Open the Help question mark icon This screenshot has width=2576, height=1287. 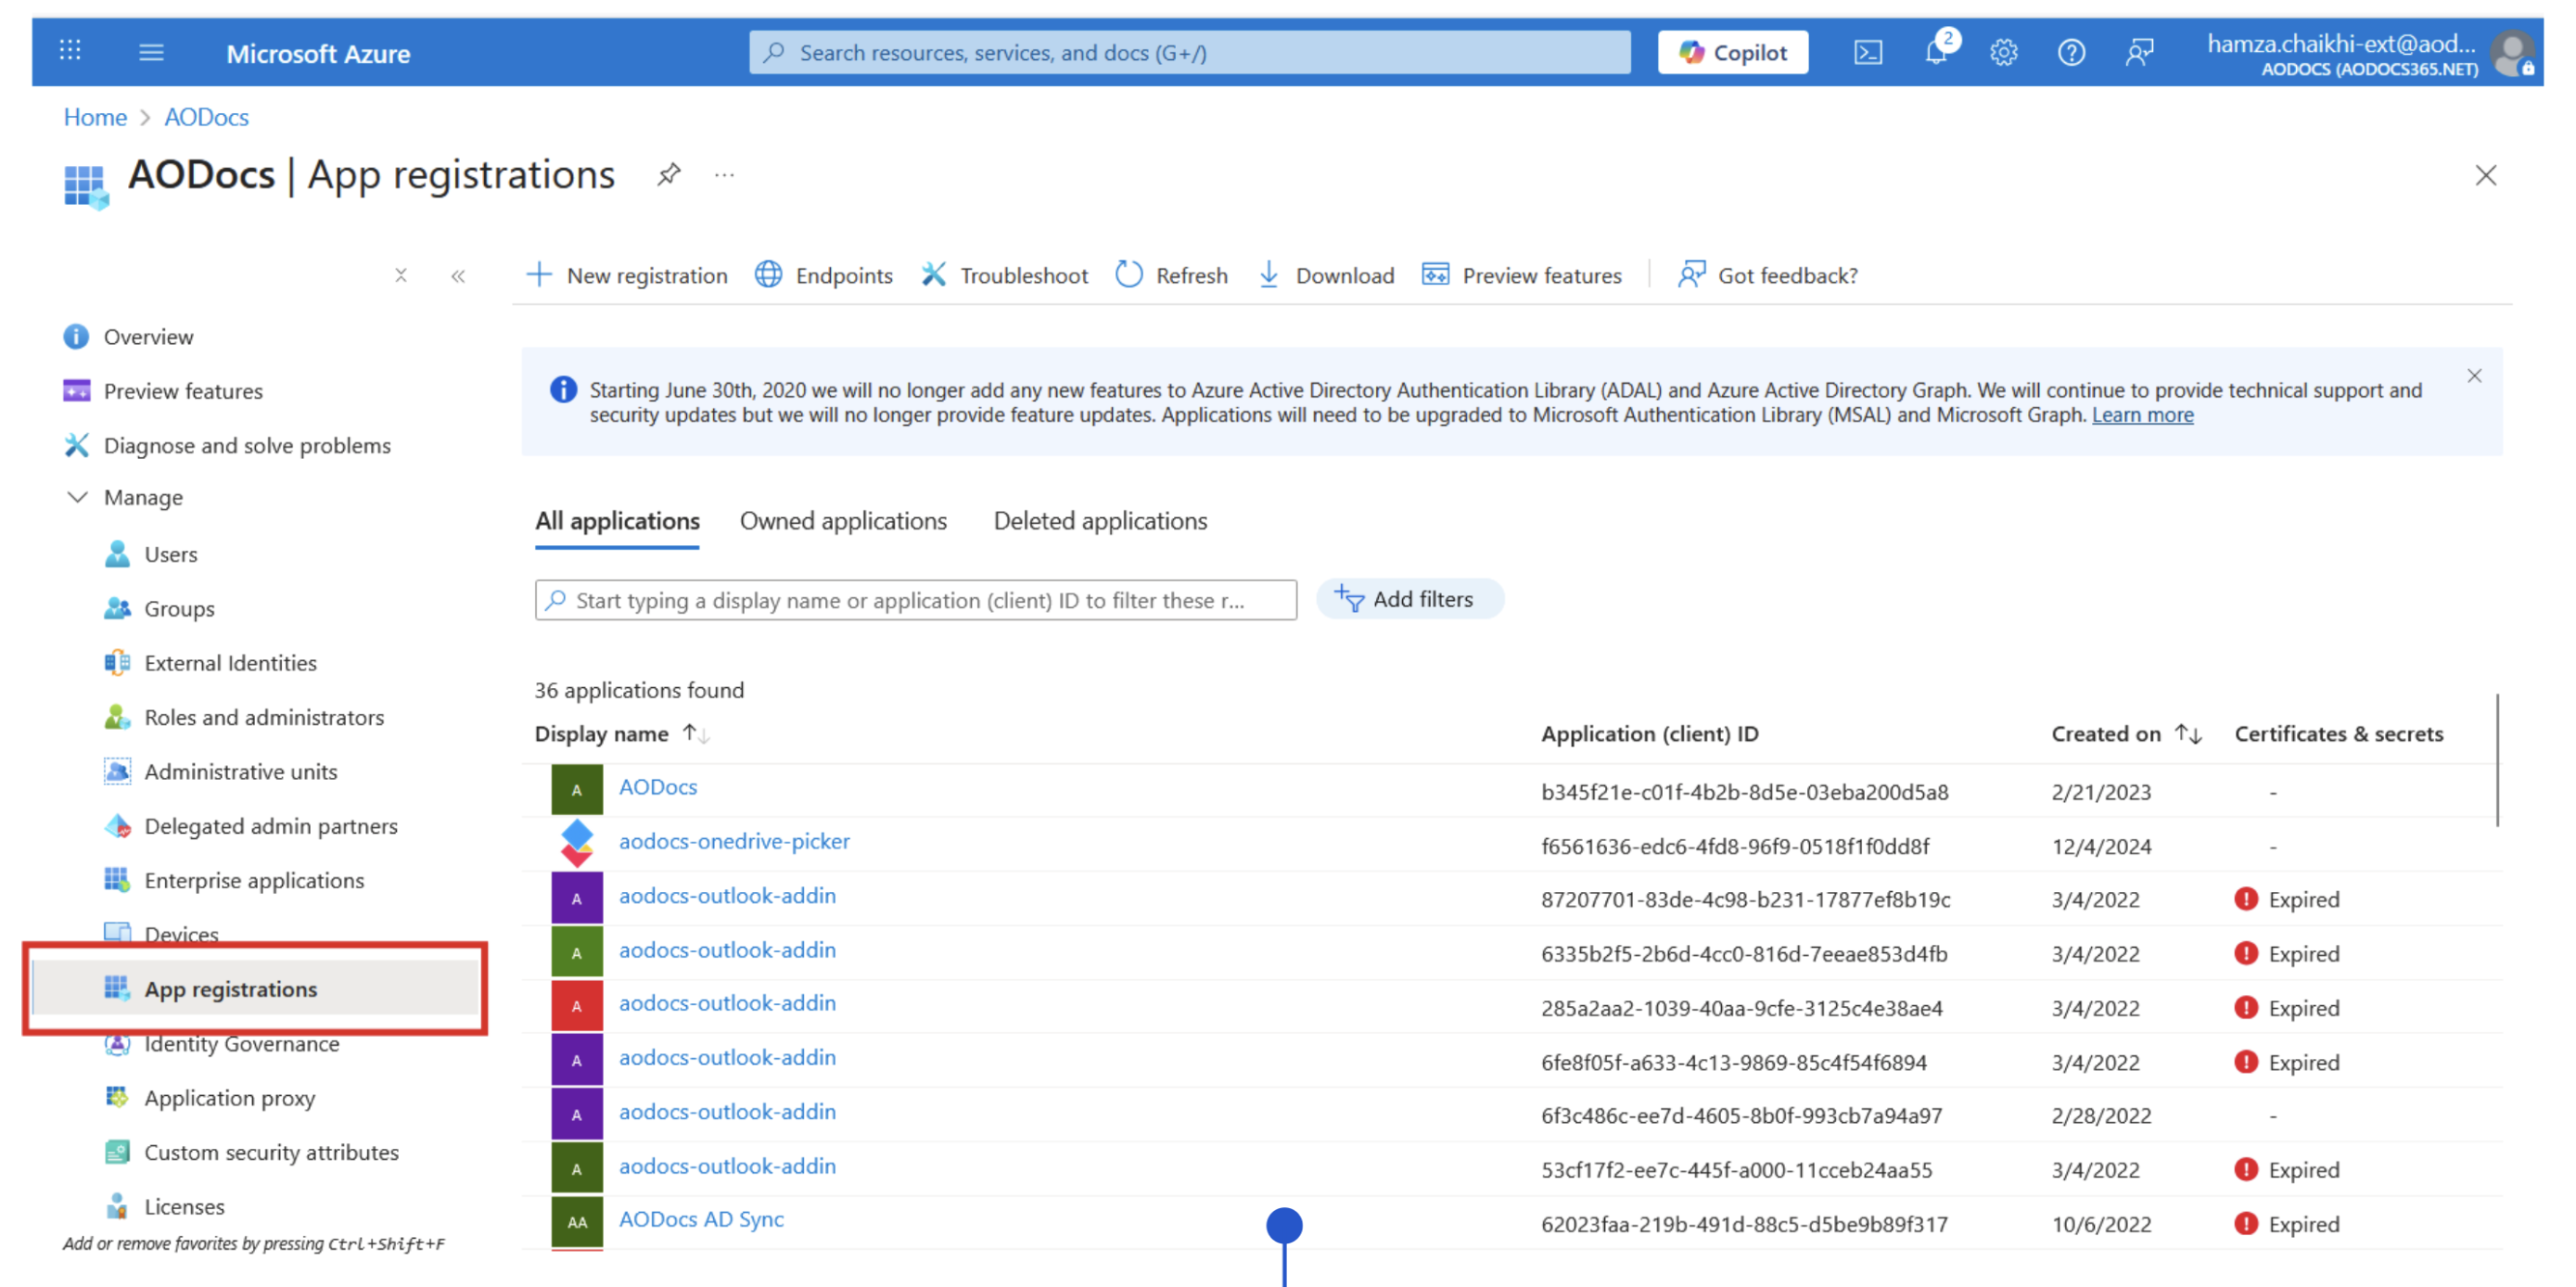click(x=2071, y=52)
